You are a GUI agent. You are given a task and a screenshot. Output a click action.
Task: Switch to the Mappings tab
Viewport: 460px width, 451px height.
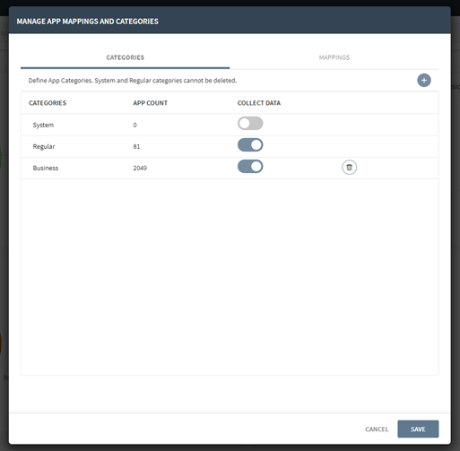334,57
